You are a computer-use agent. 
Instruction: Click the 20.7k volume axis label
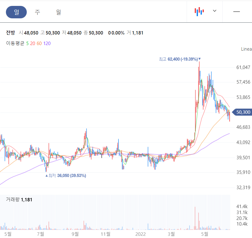pos(242,218)
